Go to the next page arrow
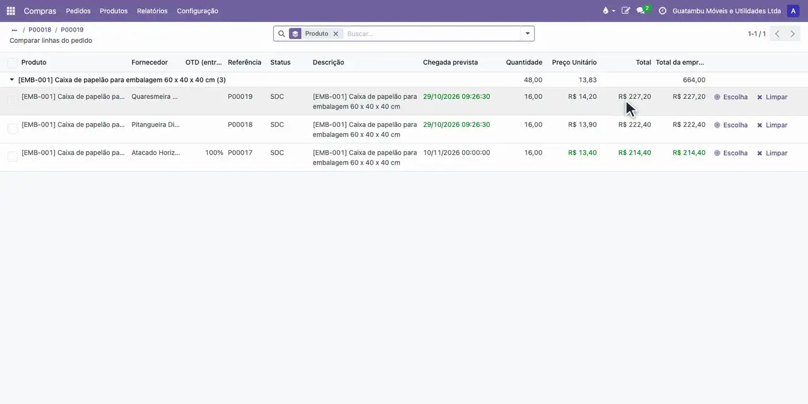Screen dimensions: 808x404 coord(793,33)
